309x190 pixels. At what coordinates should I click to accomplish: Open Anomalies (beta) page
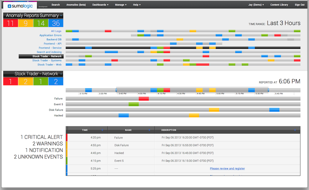tap(76, 5)
